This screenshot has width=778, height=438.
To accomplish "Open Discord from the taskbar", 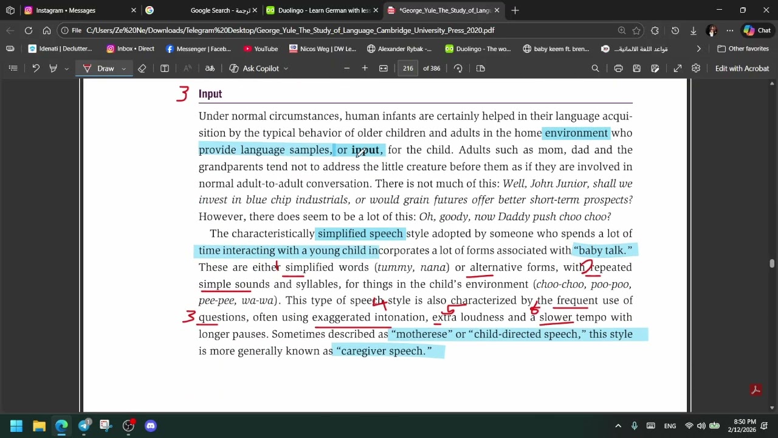I will click(151, 426).
